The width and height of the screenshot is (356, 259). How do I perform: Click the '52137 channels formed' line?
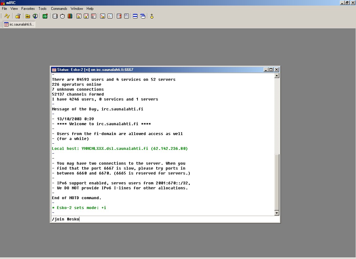click(78, 94)
